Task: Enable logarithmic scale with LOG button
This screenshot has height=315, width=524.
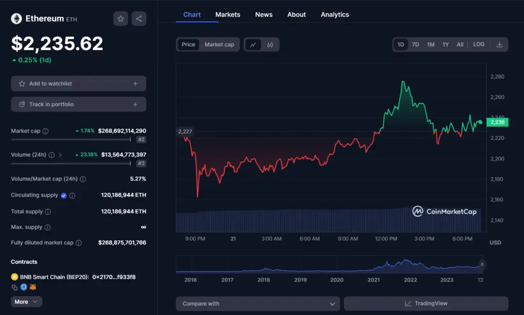Action: point(478,45)
